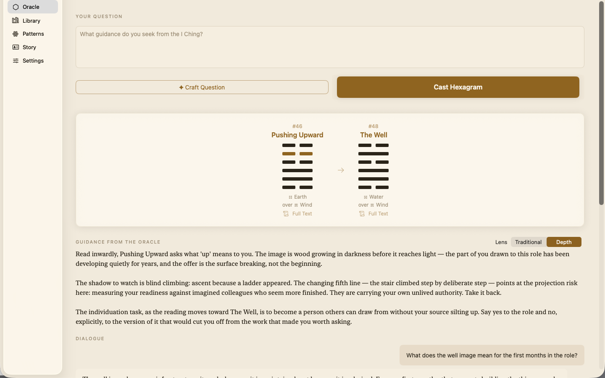Click the 'Lens' label
This screenshot has width=605, height=378.
pos(501,242)
